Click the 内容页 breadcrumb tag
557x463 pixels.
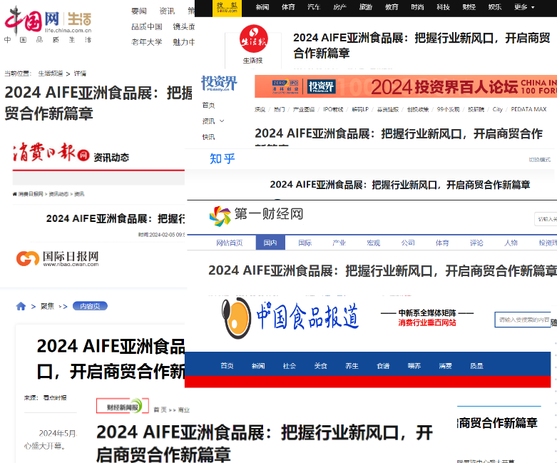point(90,306)
